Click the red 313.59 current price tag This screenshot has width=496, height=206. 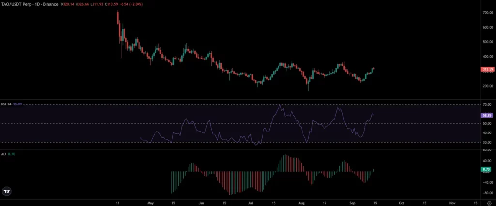486,69
